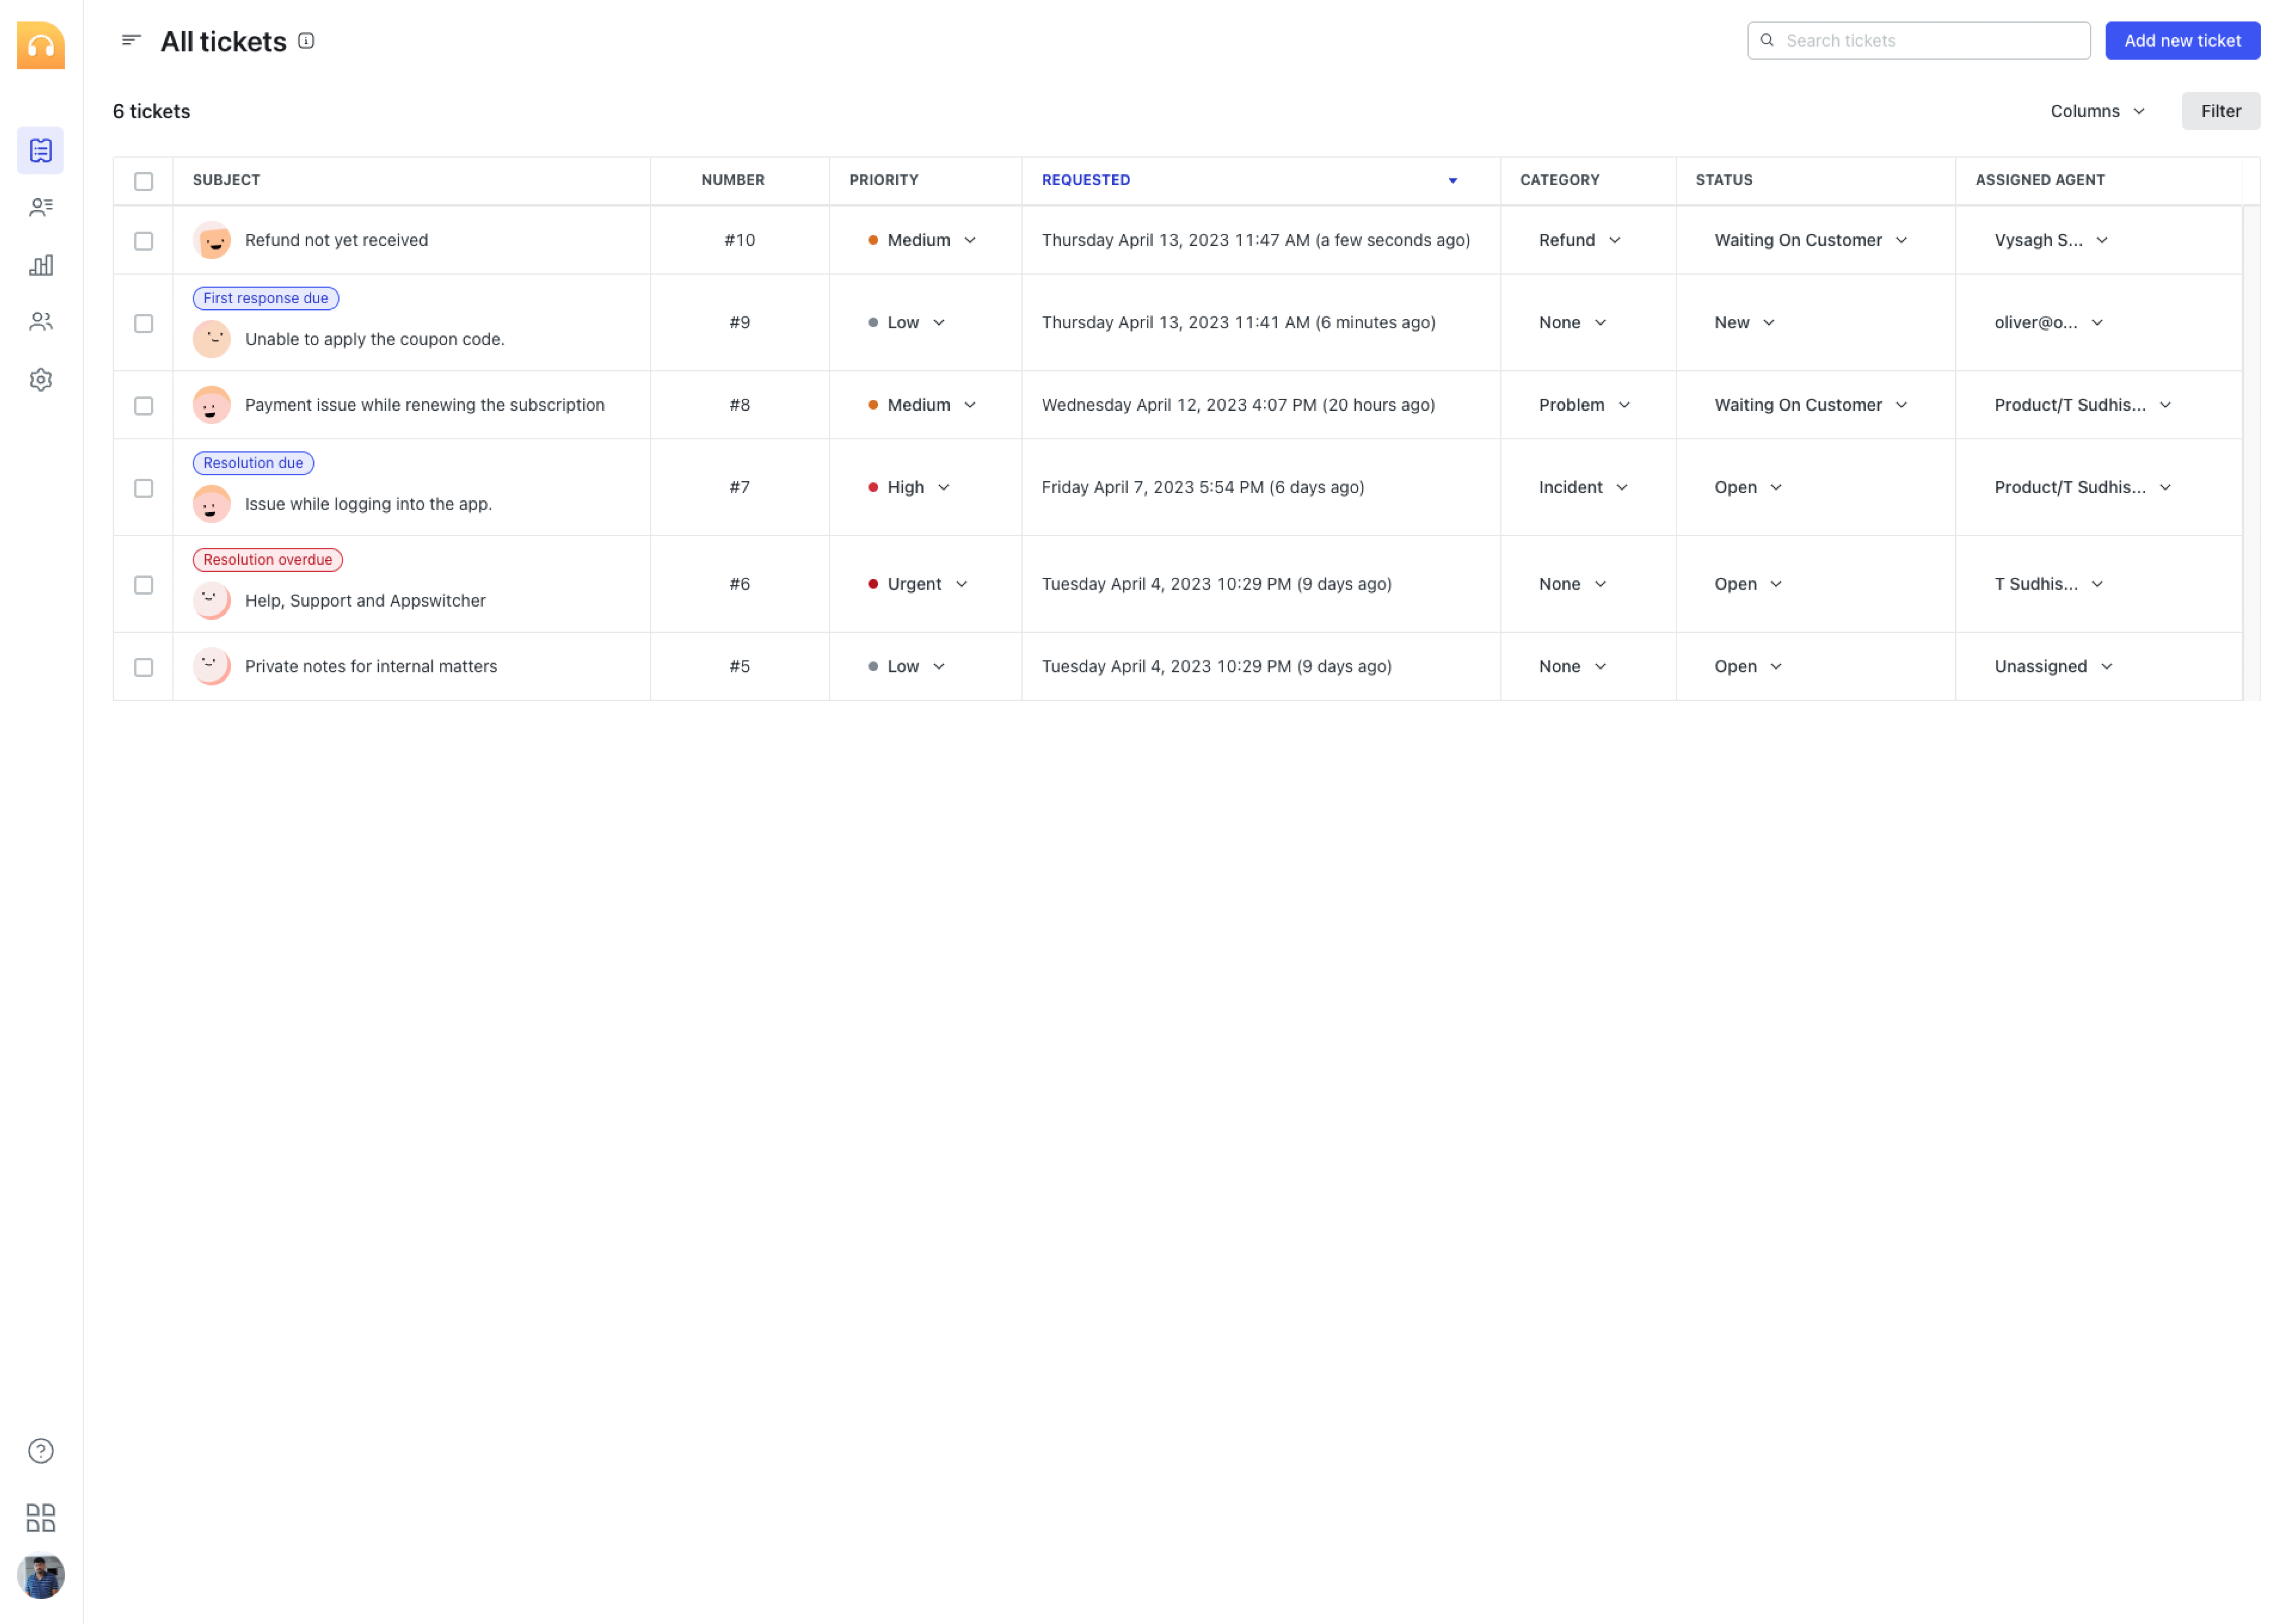This screenshot has height=1624, width=2284.
Task: Click the First response due tag
Action: click(x=266, y=298)
